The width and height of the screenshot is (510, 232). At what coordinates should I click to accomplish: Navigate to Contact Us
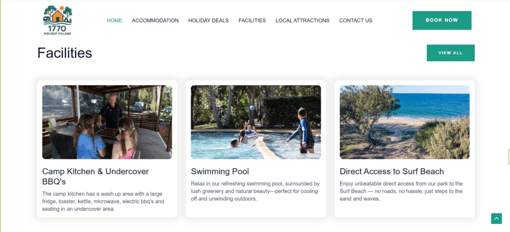coord(356,20)
